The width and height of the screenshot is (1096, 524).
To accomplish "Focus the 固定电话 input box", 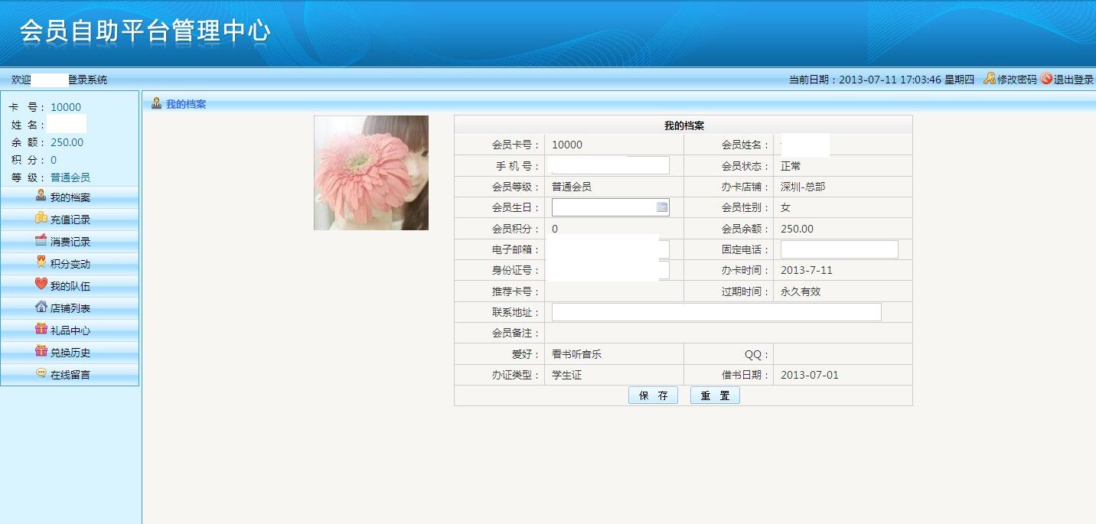I will click(839, 249).
